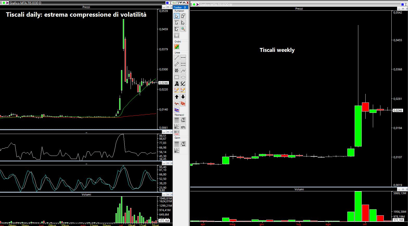The width and height of the screenshot is (408, 226).
Task: Close the daily RSI indicator sub-panel
Action: (x=171, y=132)
